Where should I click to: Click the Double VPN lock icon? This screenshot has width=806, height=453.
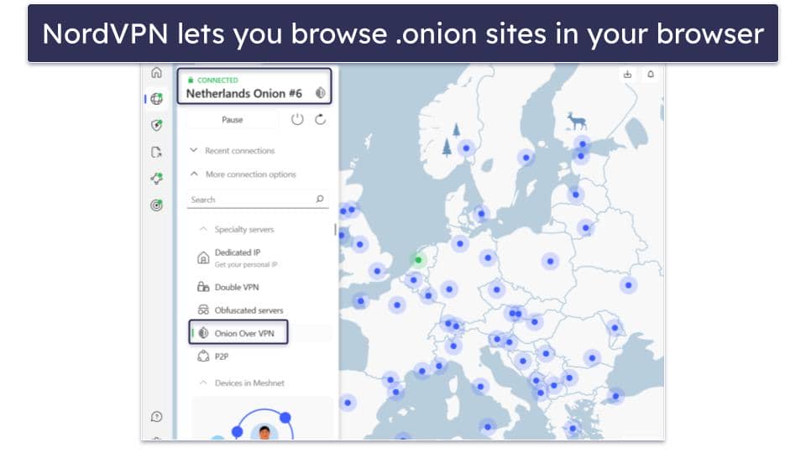click(203, 287)
